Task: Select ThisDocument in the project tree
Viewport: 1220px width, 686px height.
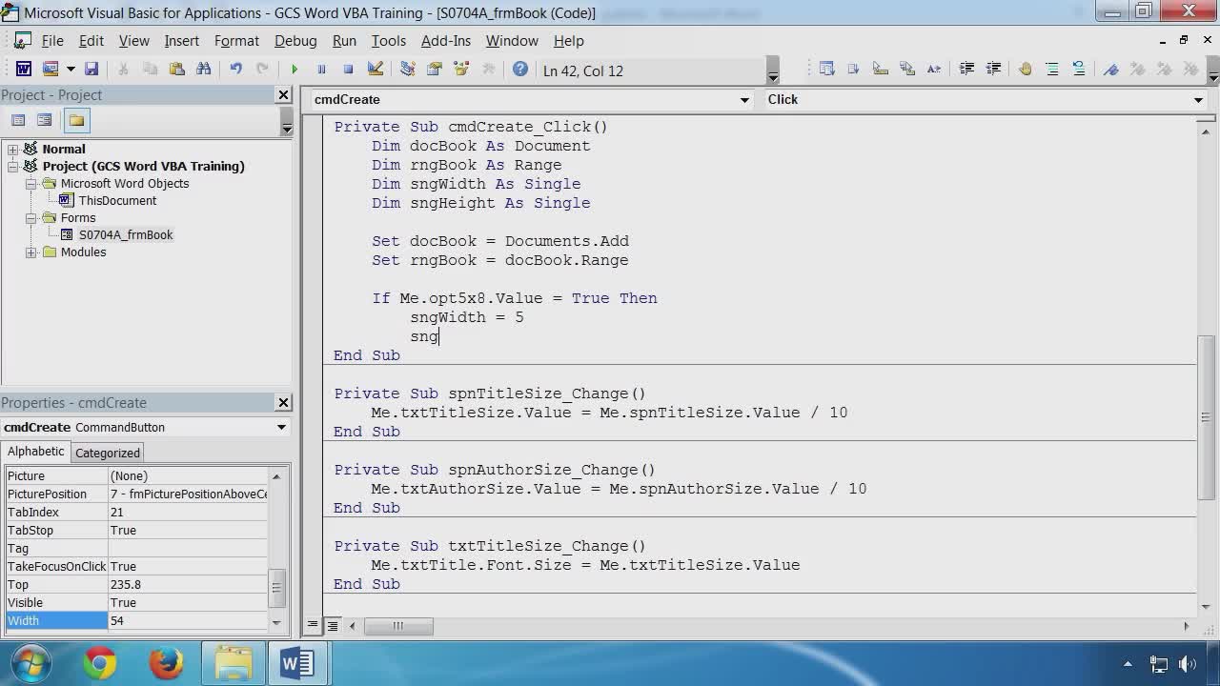Action: click(x=117, y=200)
